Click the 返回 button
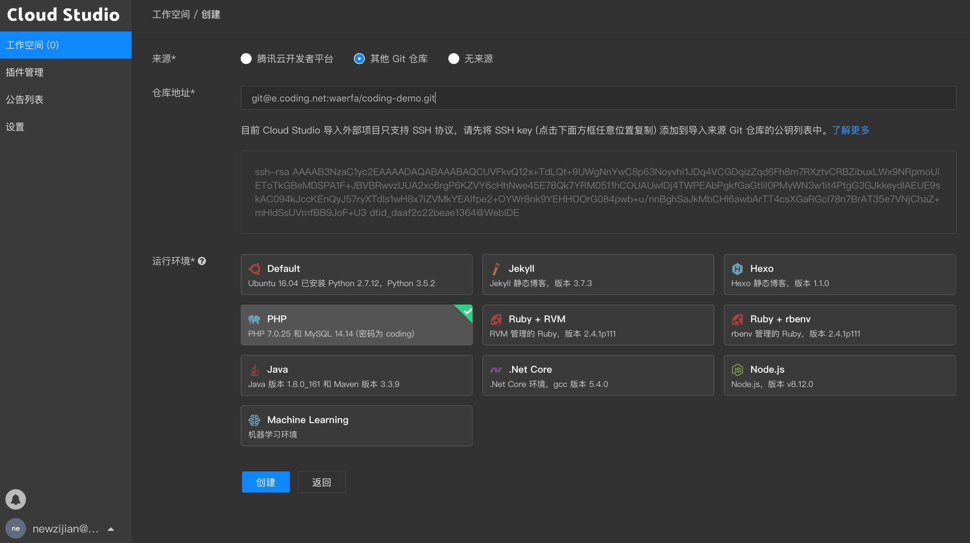This screenshot has width=970, height=543. [322, 482]
